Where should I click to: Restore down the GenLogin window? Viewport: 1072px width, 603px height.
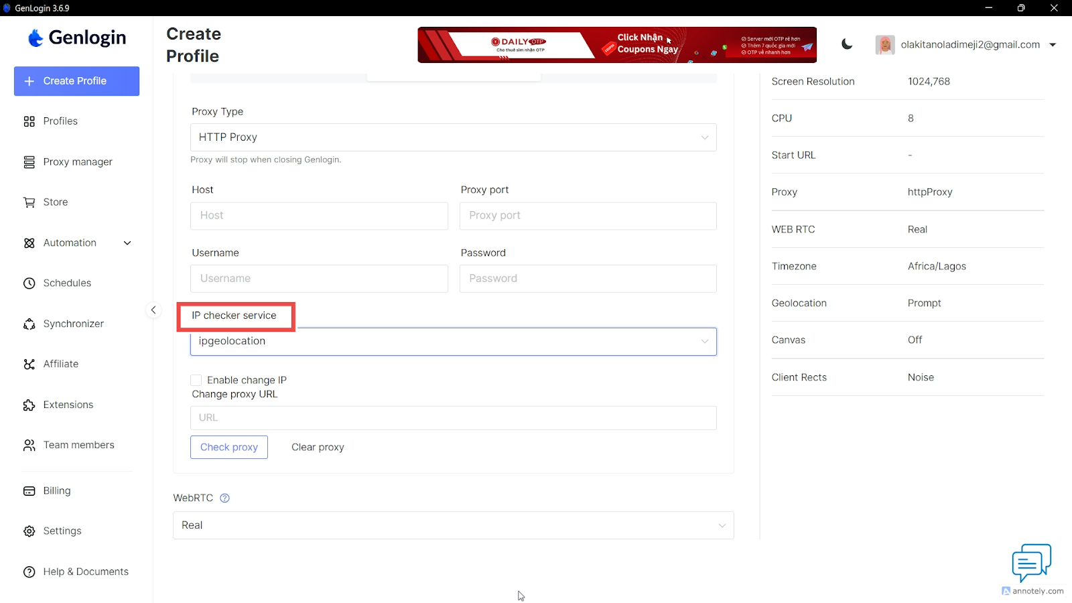coord(1021,8)
